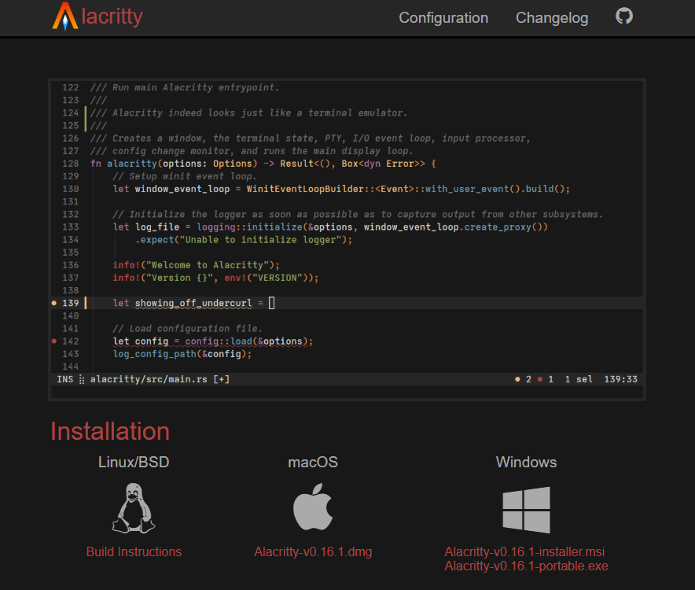
Task: Click the orange warning dot in the status bar
Action: 517,378
